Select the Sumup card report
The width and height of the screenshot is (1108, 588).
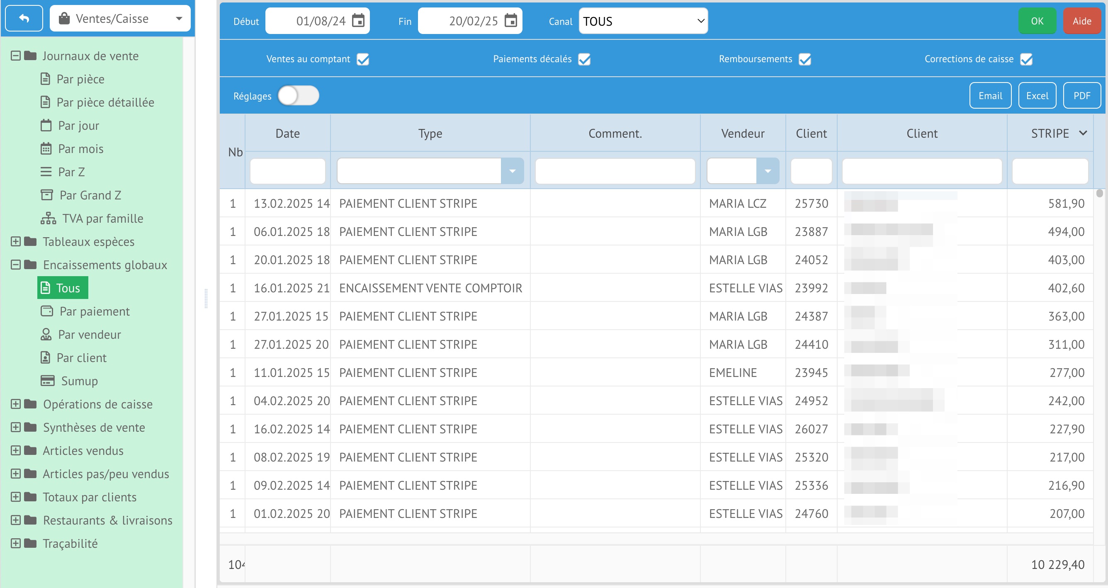[x=79, y=381]
